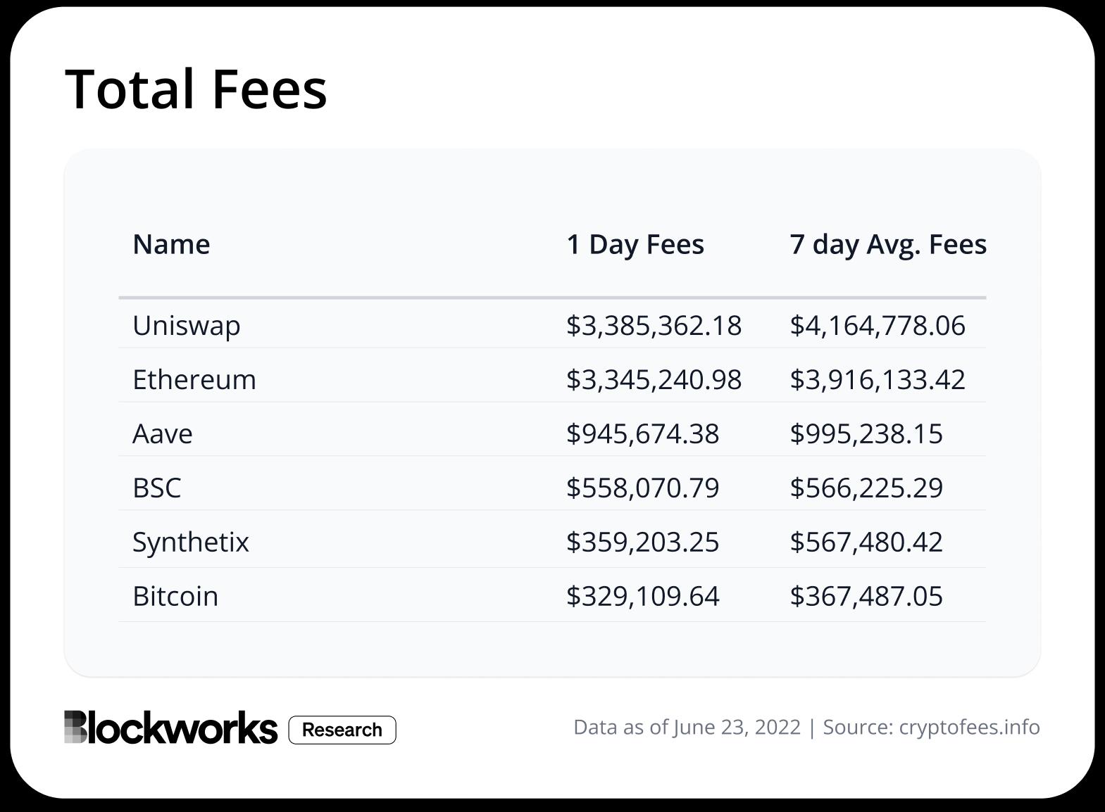This screenshot has width=1105, height=812.
Task: Click Uniswap's 7 day average $4,164,778.06
Action: pyautogui.click(x=877, y=326)
